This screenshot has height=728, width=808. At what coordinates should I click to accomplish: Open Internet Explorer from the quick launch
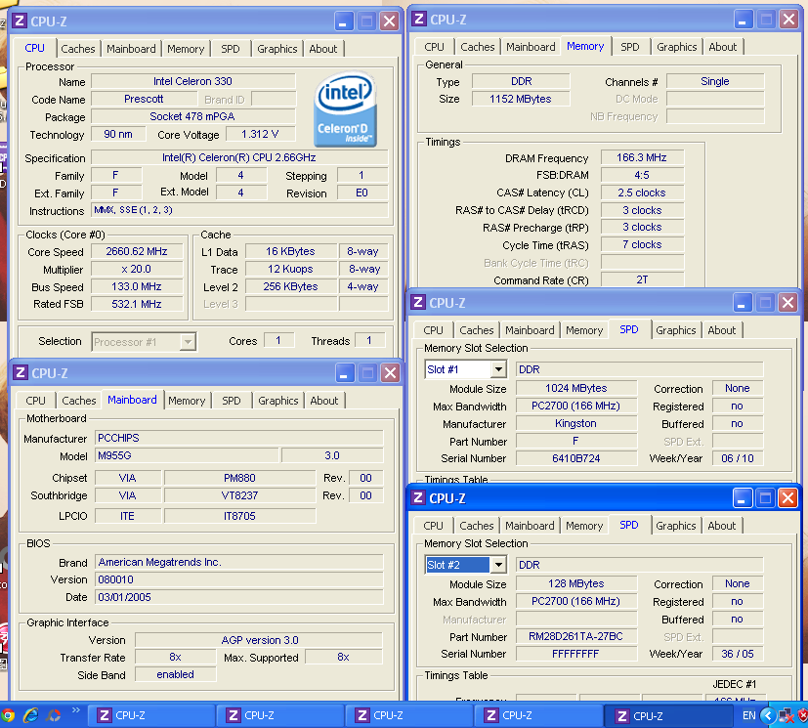31,715
